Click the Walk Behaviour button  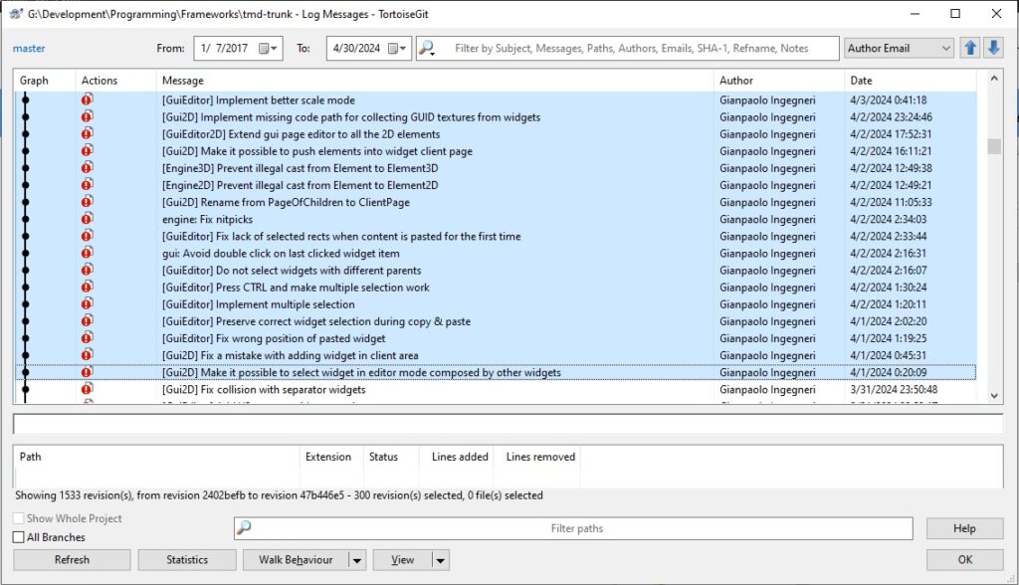click(x=296, y=560)
